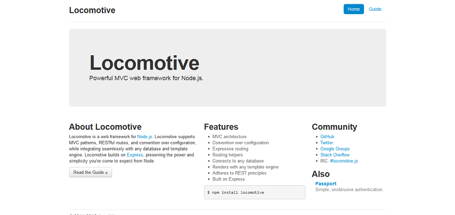Click the npm install locomotive code box
This screenshot has width=455, height=215.
click(x=255, y=192)
